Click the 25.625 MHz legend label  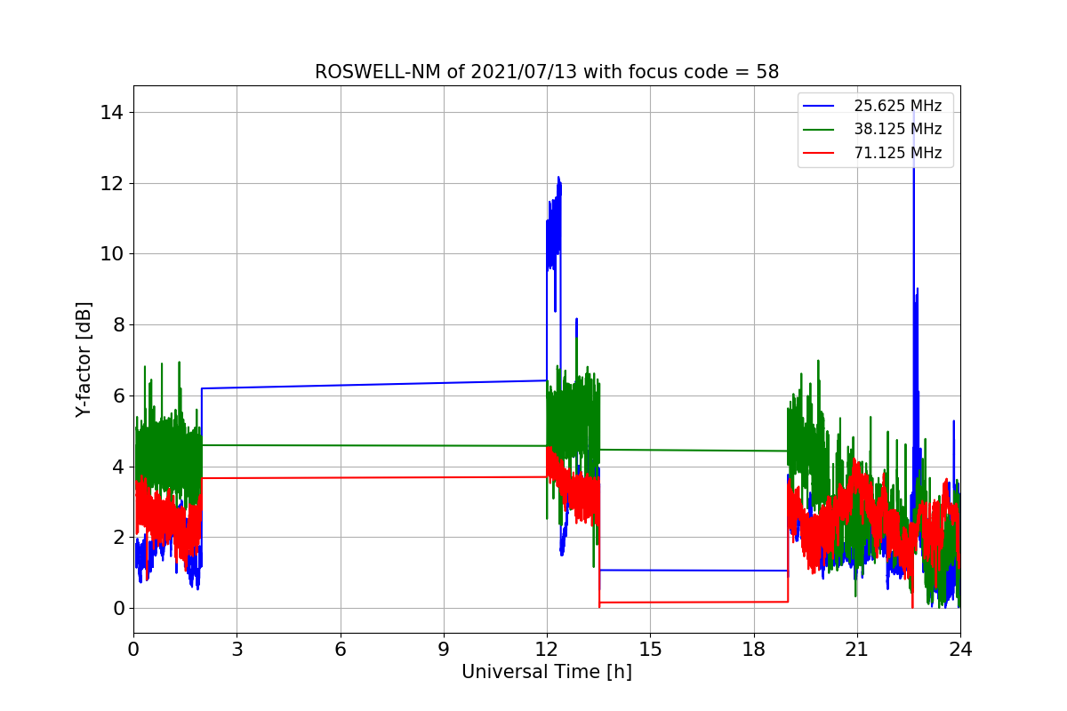tap(897, 106)
